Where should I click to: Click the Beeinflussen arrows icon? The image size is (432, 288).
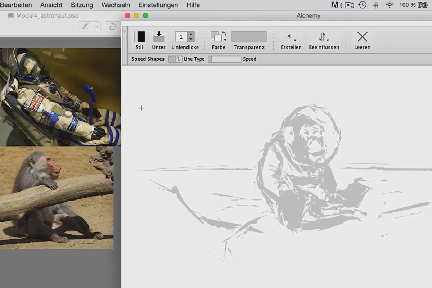(322, 36)
